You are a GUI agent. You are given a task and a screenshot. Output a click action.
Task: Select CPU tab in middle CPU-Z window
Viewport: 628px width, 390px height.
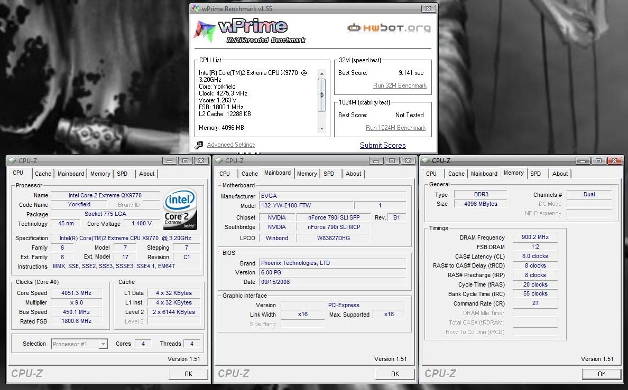pos(225,174)
